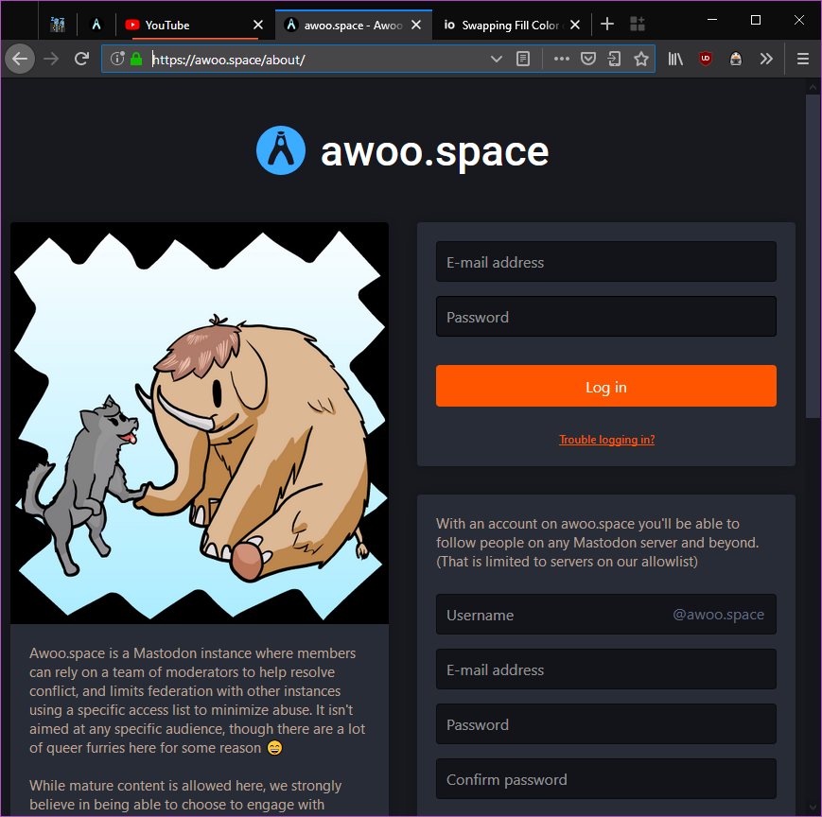Image resolution: width=822 pixels, height=817 pixels.
Task: Show site information for the green padlock
Action: 136,59
